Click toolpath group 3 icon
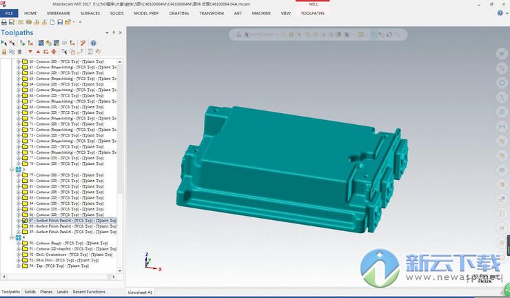This screenshot has height=298, width=510. click(x=19, y=170)
